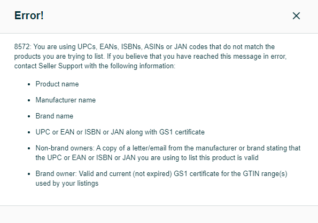Click the "UPC or EAN or ISBN or JAN" bullet
Viewport: 318px width, 223px height.
[120, 132]
